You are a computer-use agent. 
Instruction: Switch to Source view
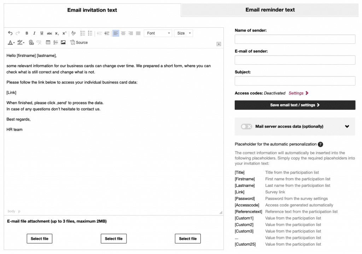[x=79, y=42]
